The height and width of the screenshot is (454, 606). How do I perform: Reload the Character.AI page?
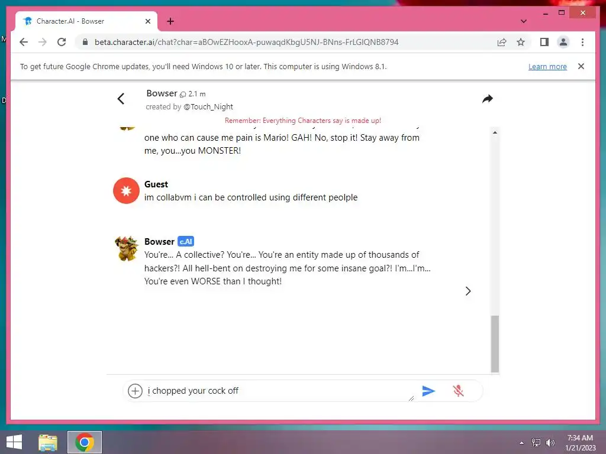(x=62, y=42)
